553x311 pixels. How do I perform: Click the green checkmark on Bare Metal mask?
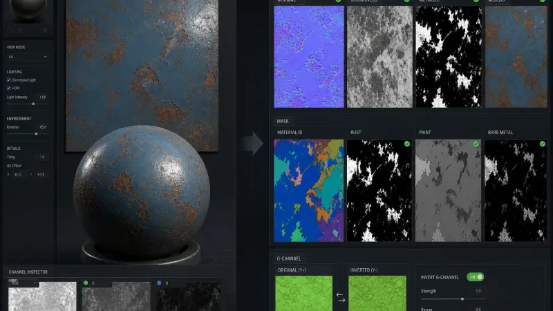coord(543,144)
